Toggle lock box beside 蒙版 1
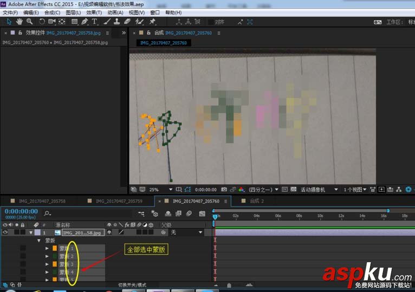 (x=23, y=248)
